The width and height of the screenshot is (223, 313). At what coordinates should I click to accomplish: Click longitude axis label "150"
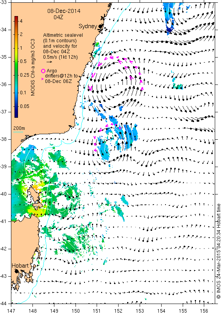click(x=76, y=310)
